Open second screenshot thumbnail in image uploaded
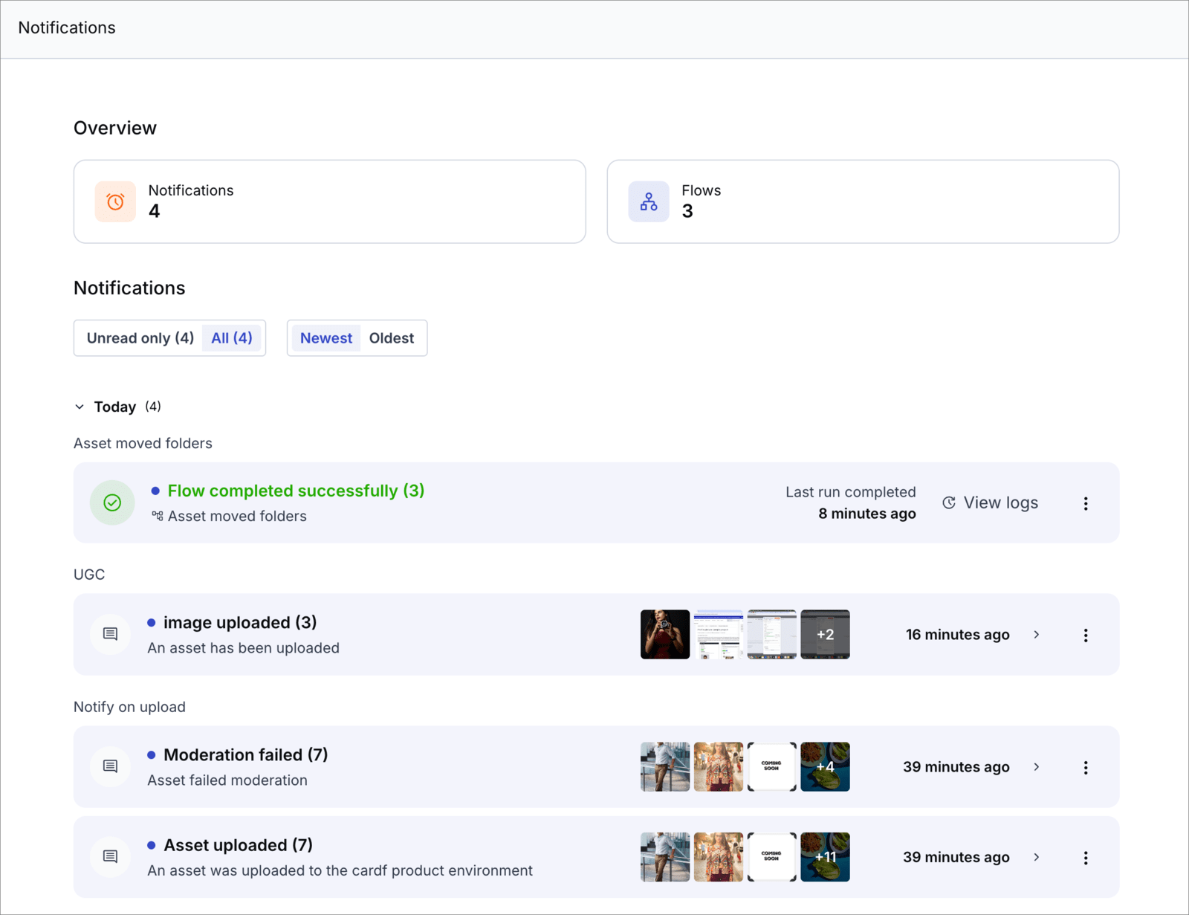The width and height of the screenshot is (1189, 915). (x=719, y=635)
